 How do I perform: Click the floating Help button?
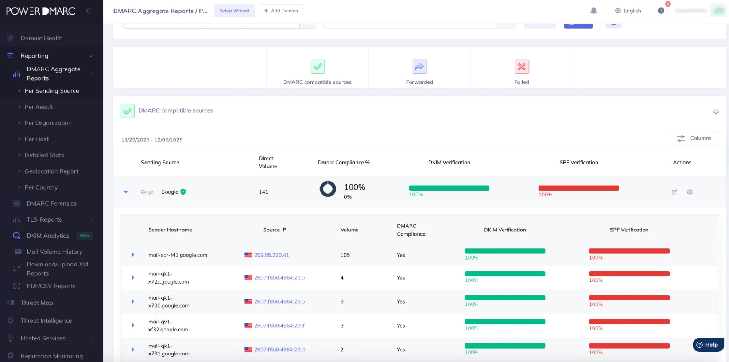click(707, 345)
